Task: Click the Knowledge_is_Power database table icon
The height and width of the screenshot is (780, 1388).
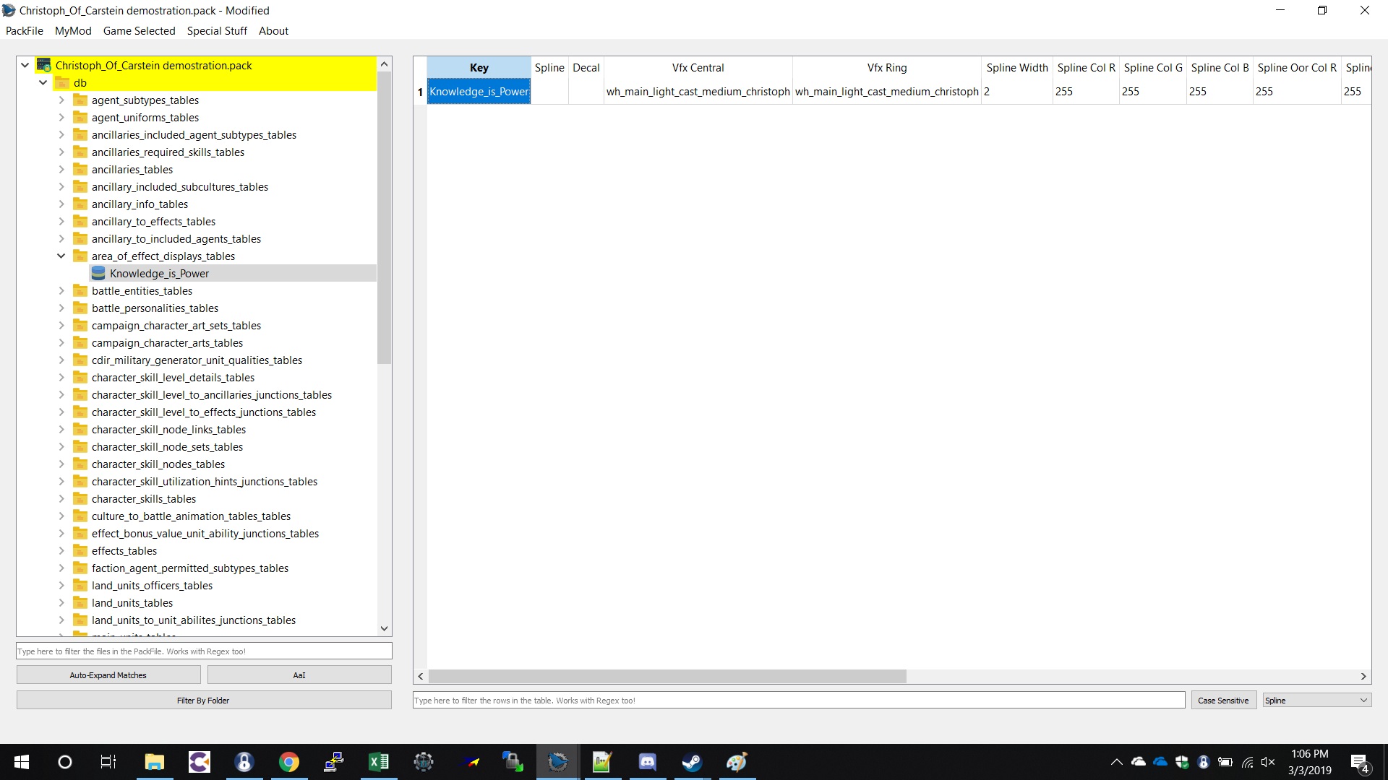Action: (98, 273)
